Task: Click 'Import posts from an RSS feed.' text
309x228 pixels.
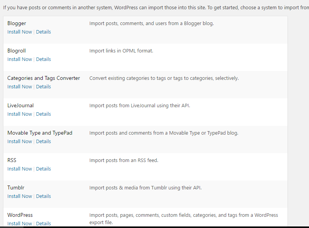Action: coord(124,160)
